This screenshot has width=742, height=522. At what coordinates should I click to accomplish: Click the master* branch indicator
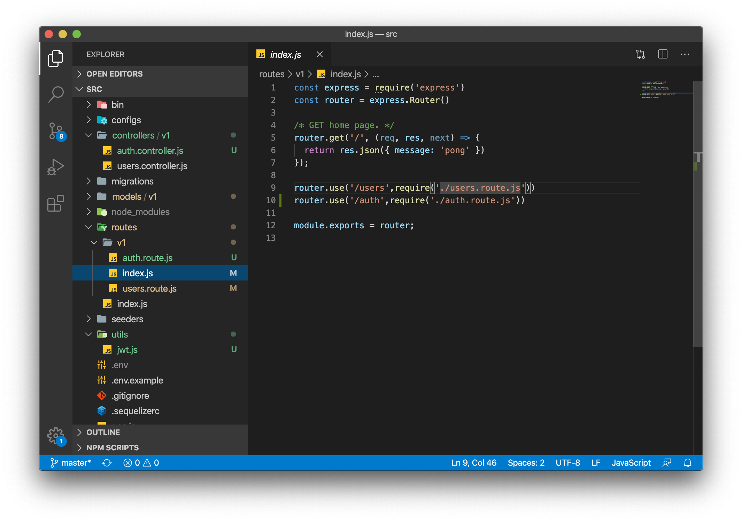pos(71,463)
